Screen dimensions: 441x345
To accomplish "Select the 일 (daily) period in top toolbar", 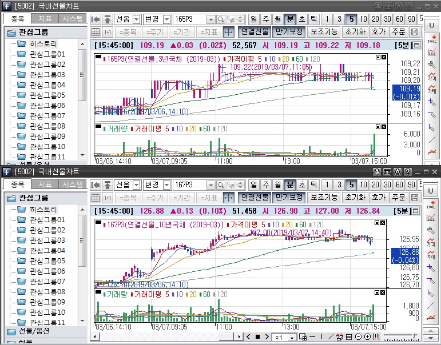I will 253,19.
